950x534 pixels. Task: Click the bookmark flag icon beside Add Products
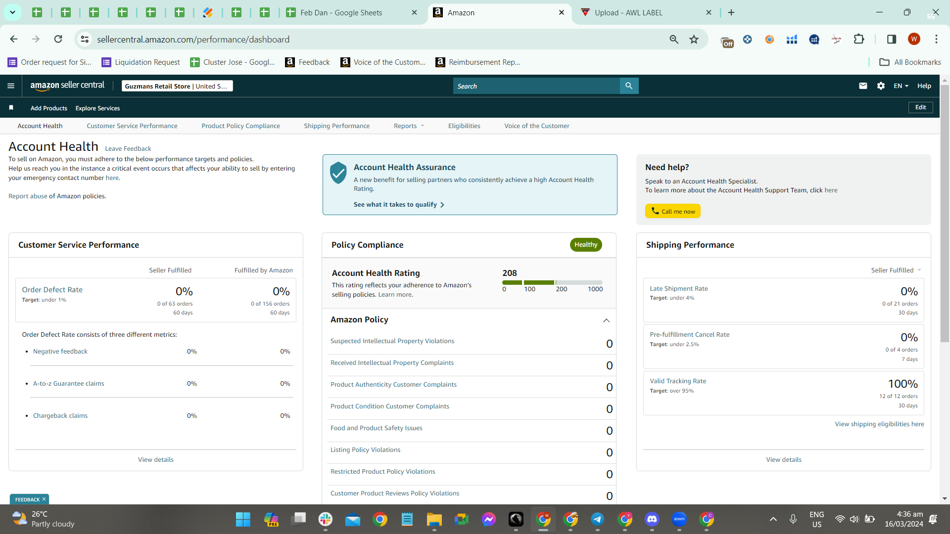click(x=11, y=108)
